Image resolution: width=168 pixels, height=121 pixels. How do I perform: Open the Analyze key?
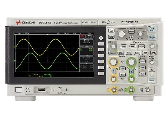pos(124,46)
